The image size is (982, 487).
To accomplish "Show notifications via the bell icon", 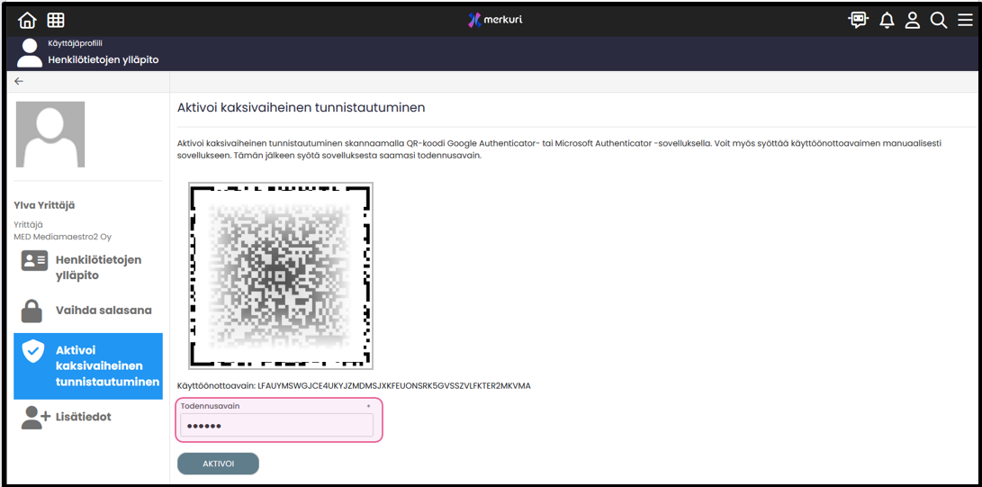I will (x=887, y=21).
